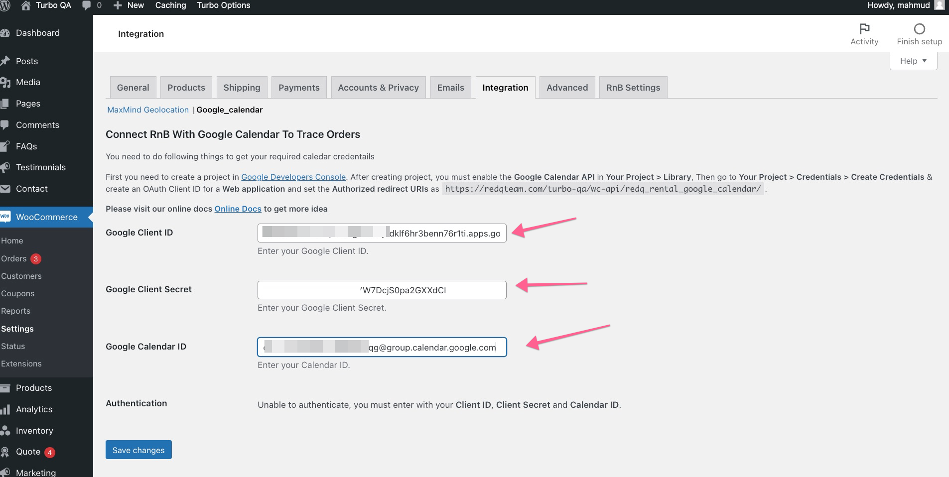Image resolution: width=949 pixels, height=477 pixels.
Task: Click the Posts pin icon in the sidebar
Action: pyautogui.click(x=5, y=61)
